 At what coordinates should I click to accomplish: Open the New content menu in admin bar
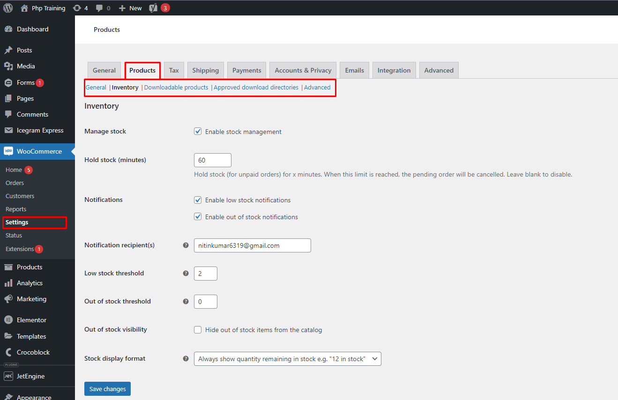(130, 8)
